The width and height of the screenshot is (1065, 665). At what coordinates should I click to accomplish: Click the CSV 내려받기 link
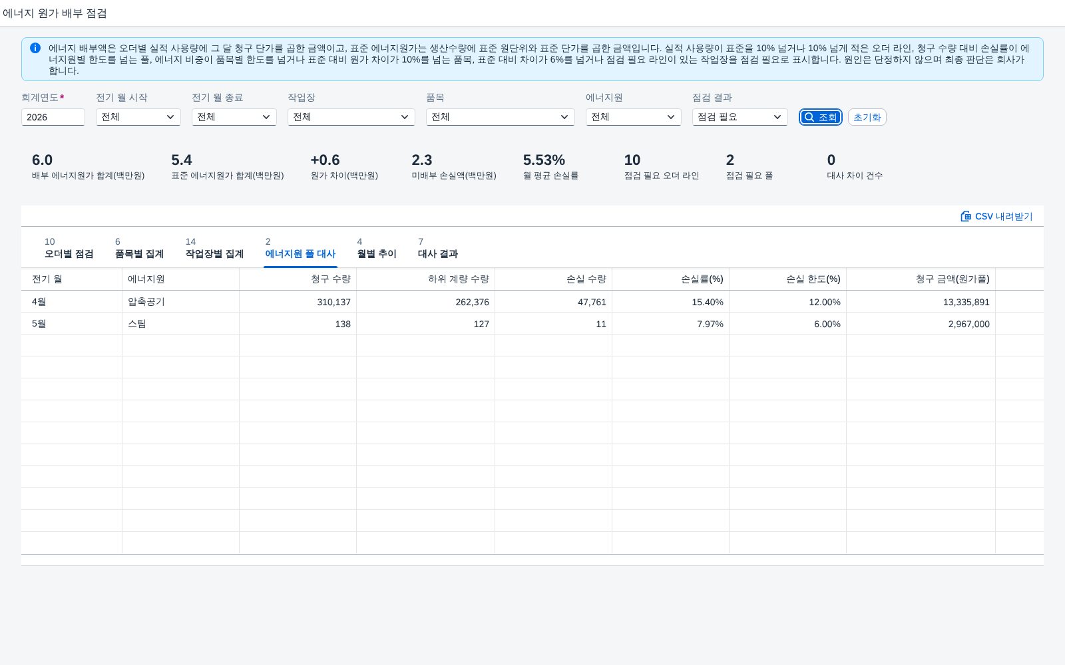coord(996,216)
